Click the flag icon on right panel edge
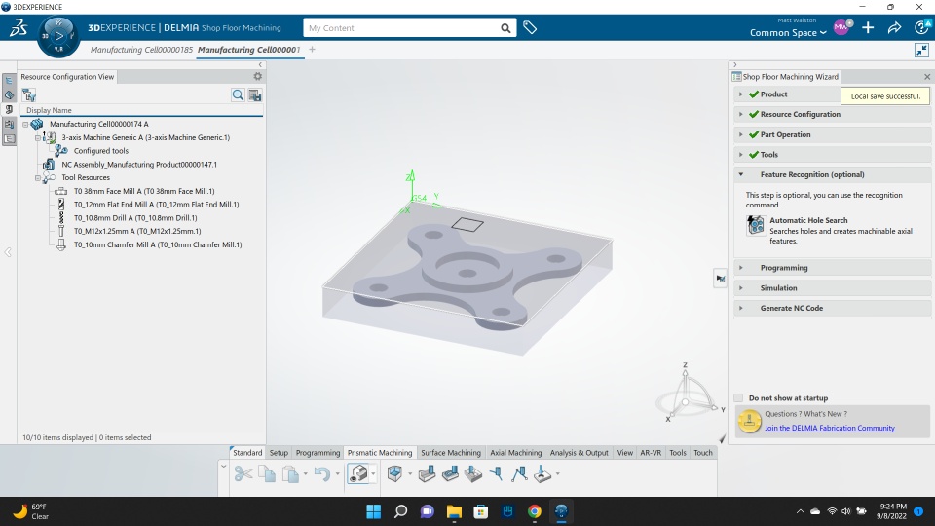This screenshot has height=526, width=935. pos(721,279)
